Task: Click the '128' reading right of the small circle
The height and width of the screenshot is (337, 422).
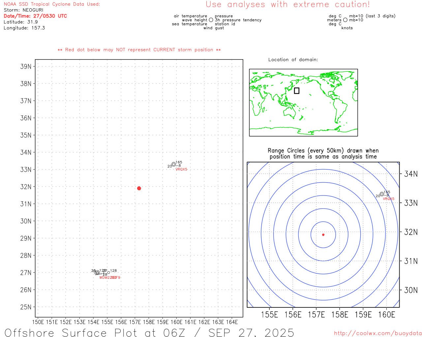Action: [x=113, y=271]
